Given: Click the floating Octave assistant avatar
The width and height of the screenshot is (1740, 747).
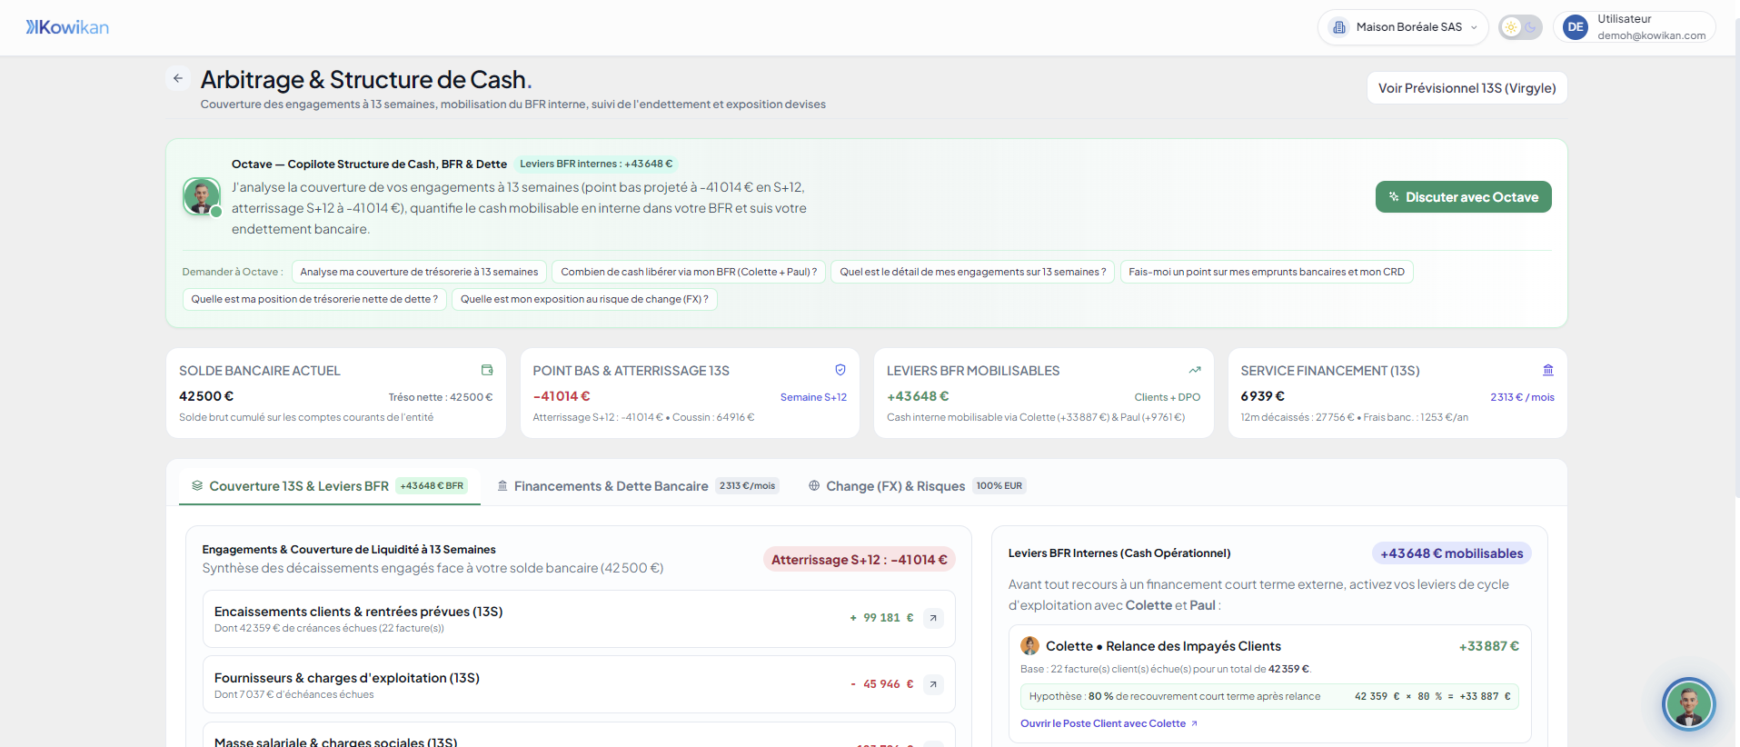Looking at the screenshot, I should [1688, 704].
